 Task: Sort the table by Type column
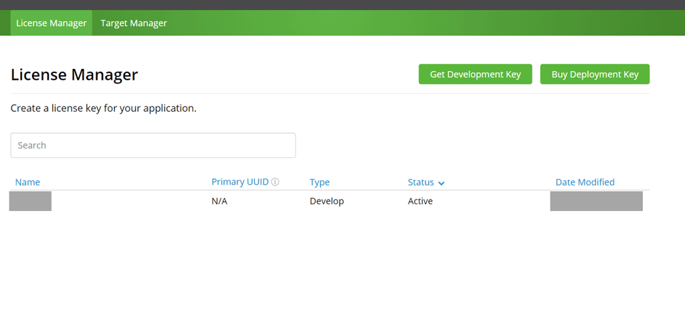point(320,182)
